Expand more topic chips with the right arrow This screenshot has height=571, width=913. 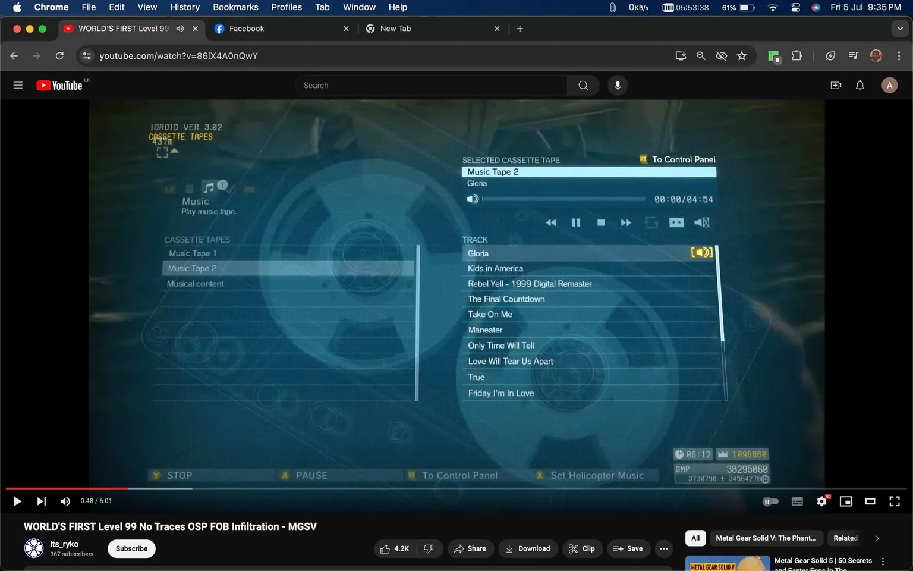[877, 538]
